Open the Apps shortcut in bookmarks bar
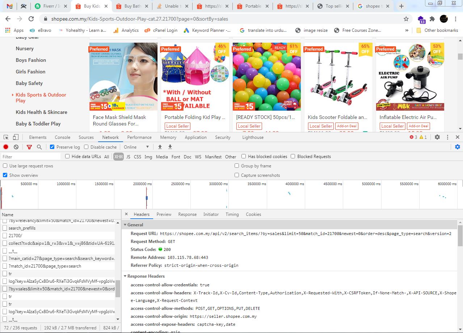This screenshot has height=333, width=463. [14, 30]
